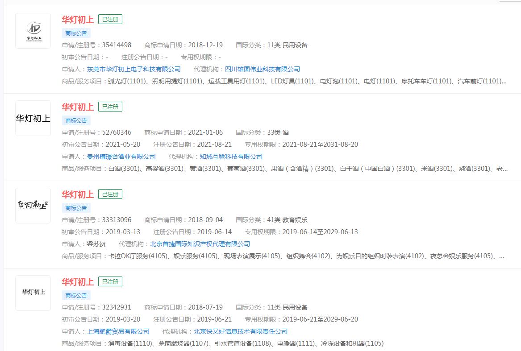Click the 商标公告 tag on the last record

point(75,295)
